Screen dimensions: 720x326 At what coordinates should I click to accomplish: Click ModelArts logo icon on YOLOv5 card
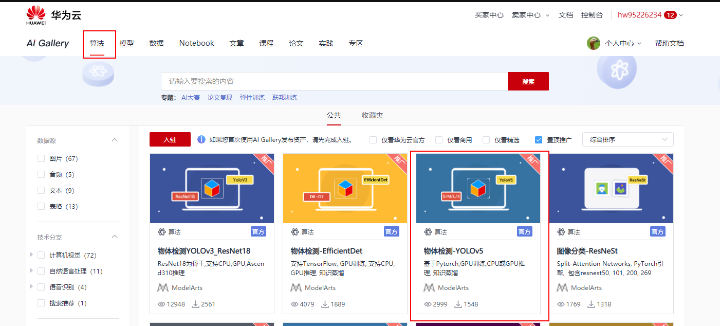point(429,287)
